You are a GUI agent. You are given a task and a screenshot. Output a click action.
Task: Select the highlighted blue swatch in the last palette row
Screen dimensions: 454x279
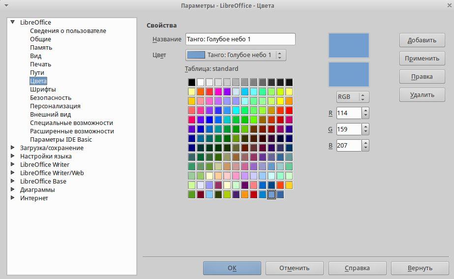(272, 194)
